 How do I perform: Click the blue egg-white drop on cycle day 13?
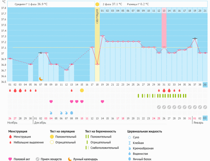(x=72, y=113)
